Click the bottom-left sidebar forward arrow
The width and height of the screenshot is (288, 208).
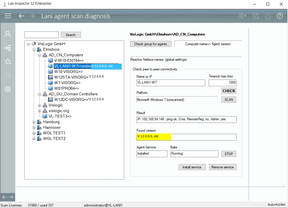[11, 197]
